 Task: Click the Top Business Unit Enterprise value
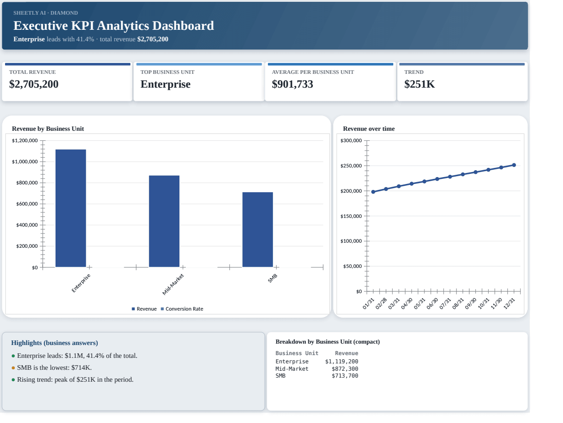point(165,84)
